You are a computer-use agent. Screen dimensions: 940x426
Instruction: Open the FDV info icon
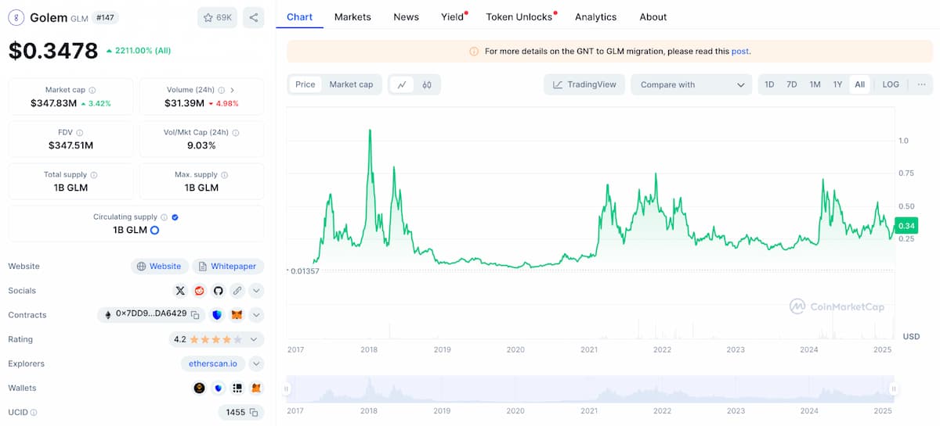click(x=80, y=133)
